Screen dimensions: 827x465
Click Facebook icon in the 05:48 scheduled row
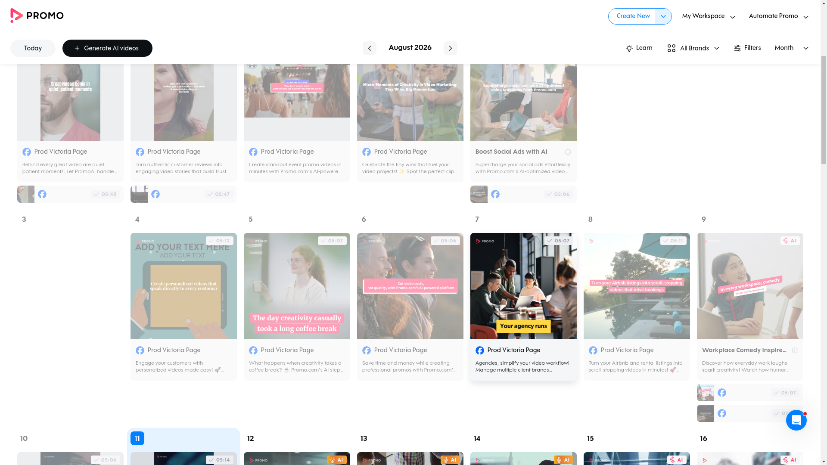42,194
